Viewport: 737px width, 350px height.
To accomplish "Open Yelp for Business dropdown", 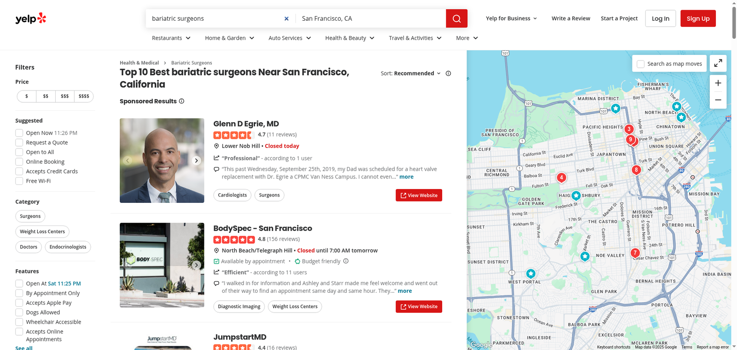I will (511, 18).
